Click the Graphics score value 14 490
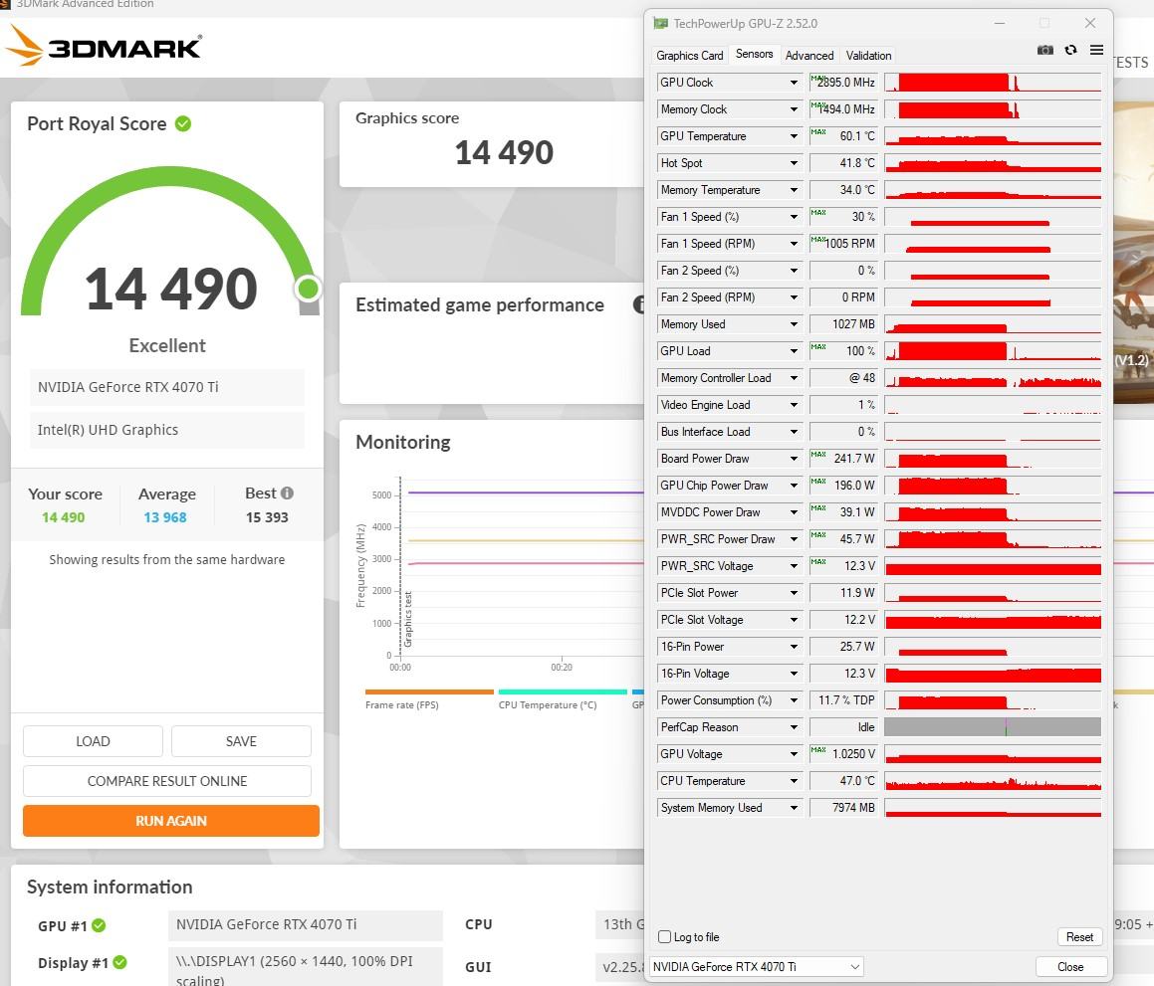 [504, 153]
